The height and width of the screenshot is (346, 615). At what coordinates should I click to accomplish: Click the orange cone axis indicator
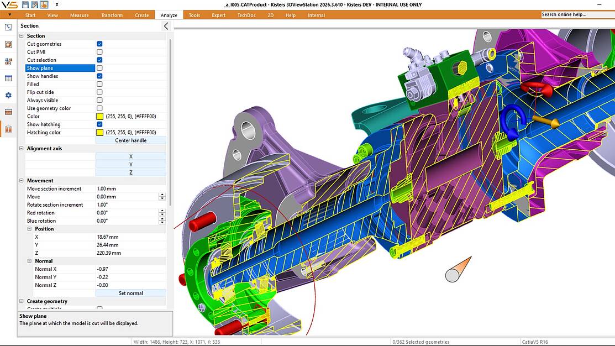click(x=458, y=270)
